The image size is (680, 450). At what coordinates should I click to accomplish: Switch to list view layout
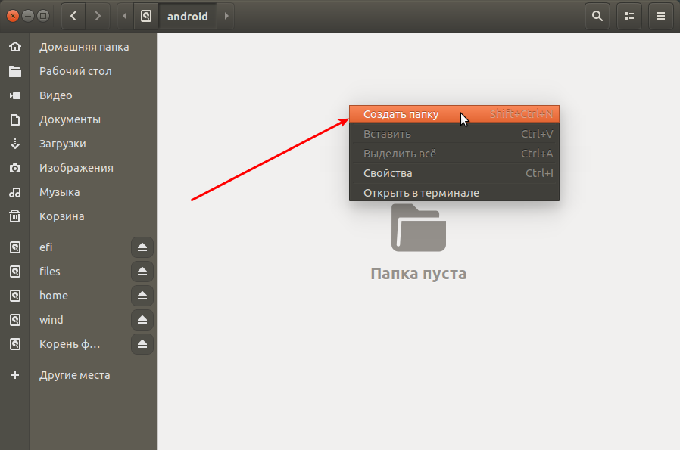click(629, 16)
